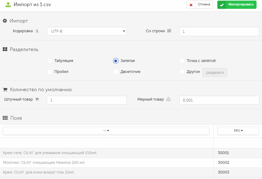Click the letter A icon beside Кодировка
262x179 pixels.
tap(37, 31)
